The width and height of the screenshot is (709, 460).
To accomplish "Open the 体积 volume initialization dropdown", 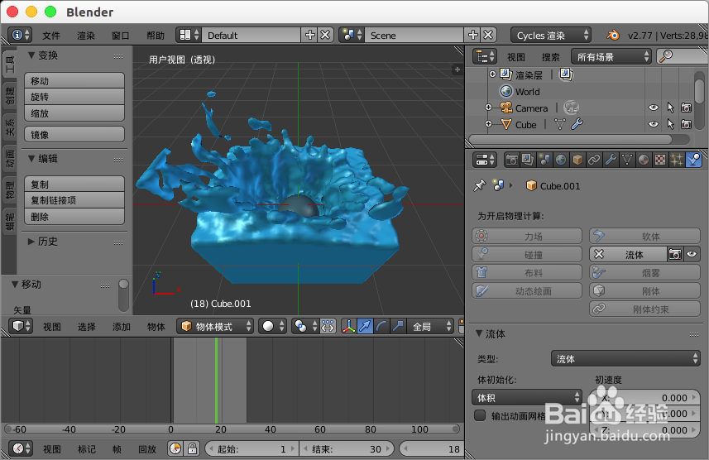I will pos(527,398).
